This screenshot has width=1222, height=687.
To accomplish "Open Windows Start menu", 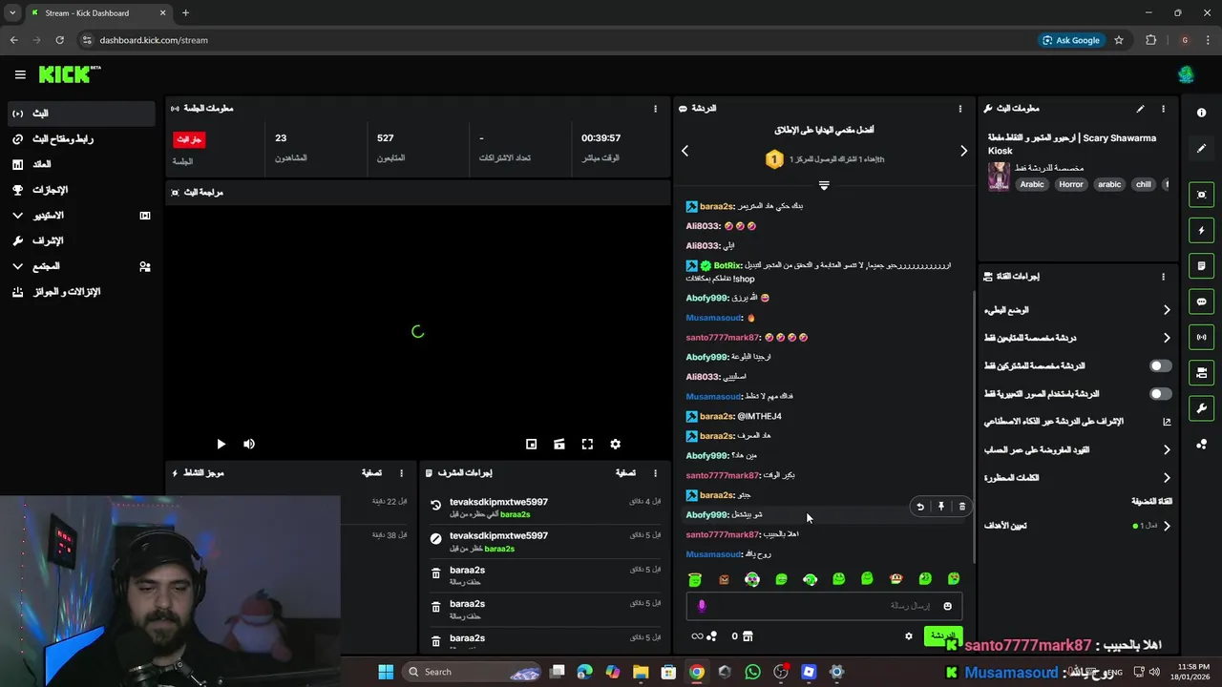I will point(386,672).
